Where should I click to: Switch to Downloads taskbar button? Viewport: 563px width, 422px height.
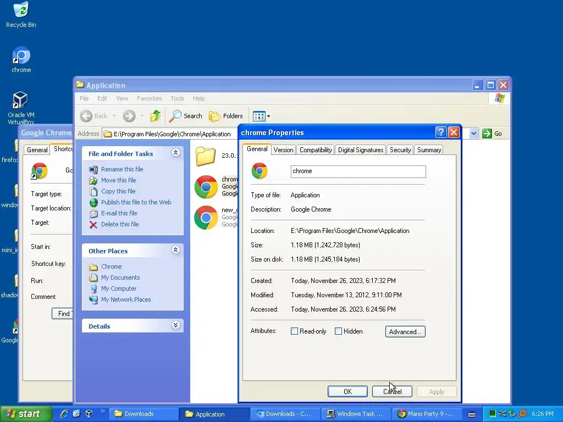point(143,414)
